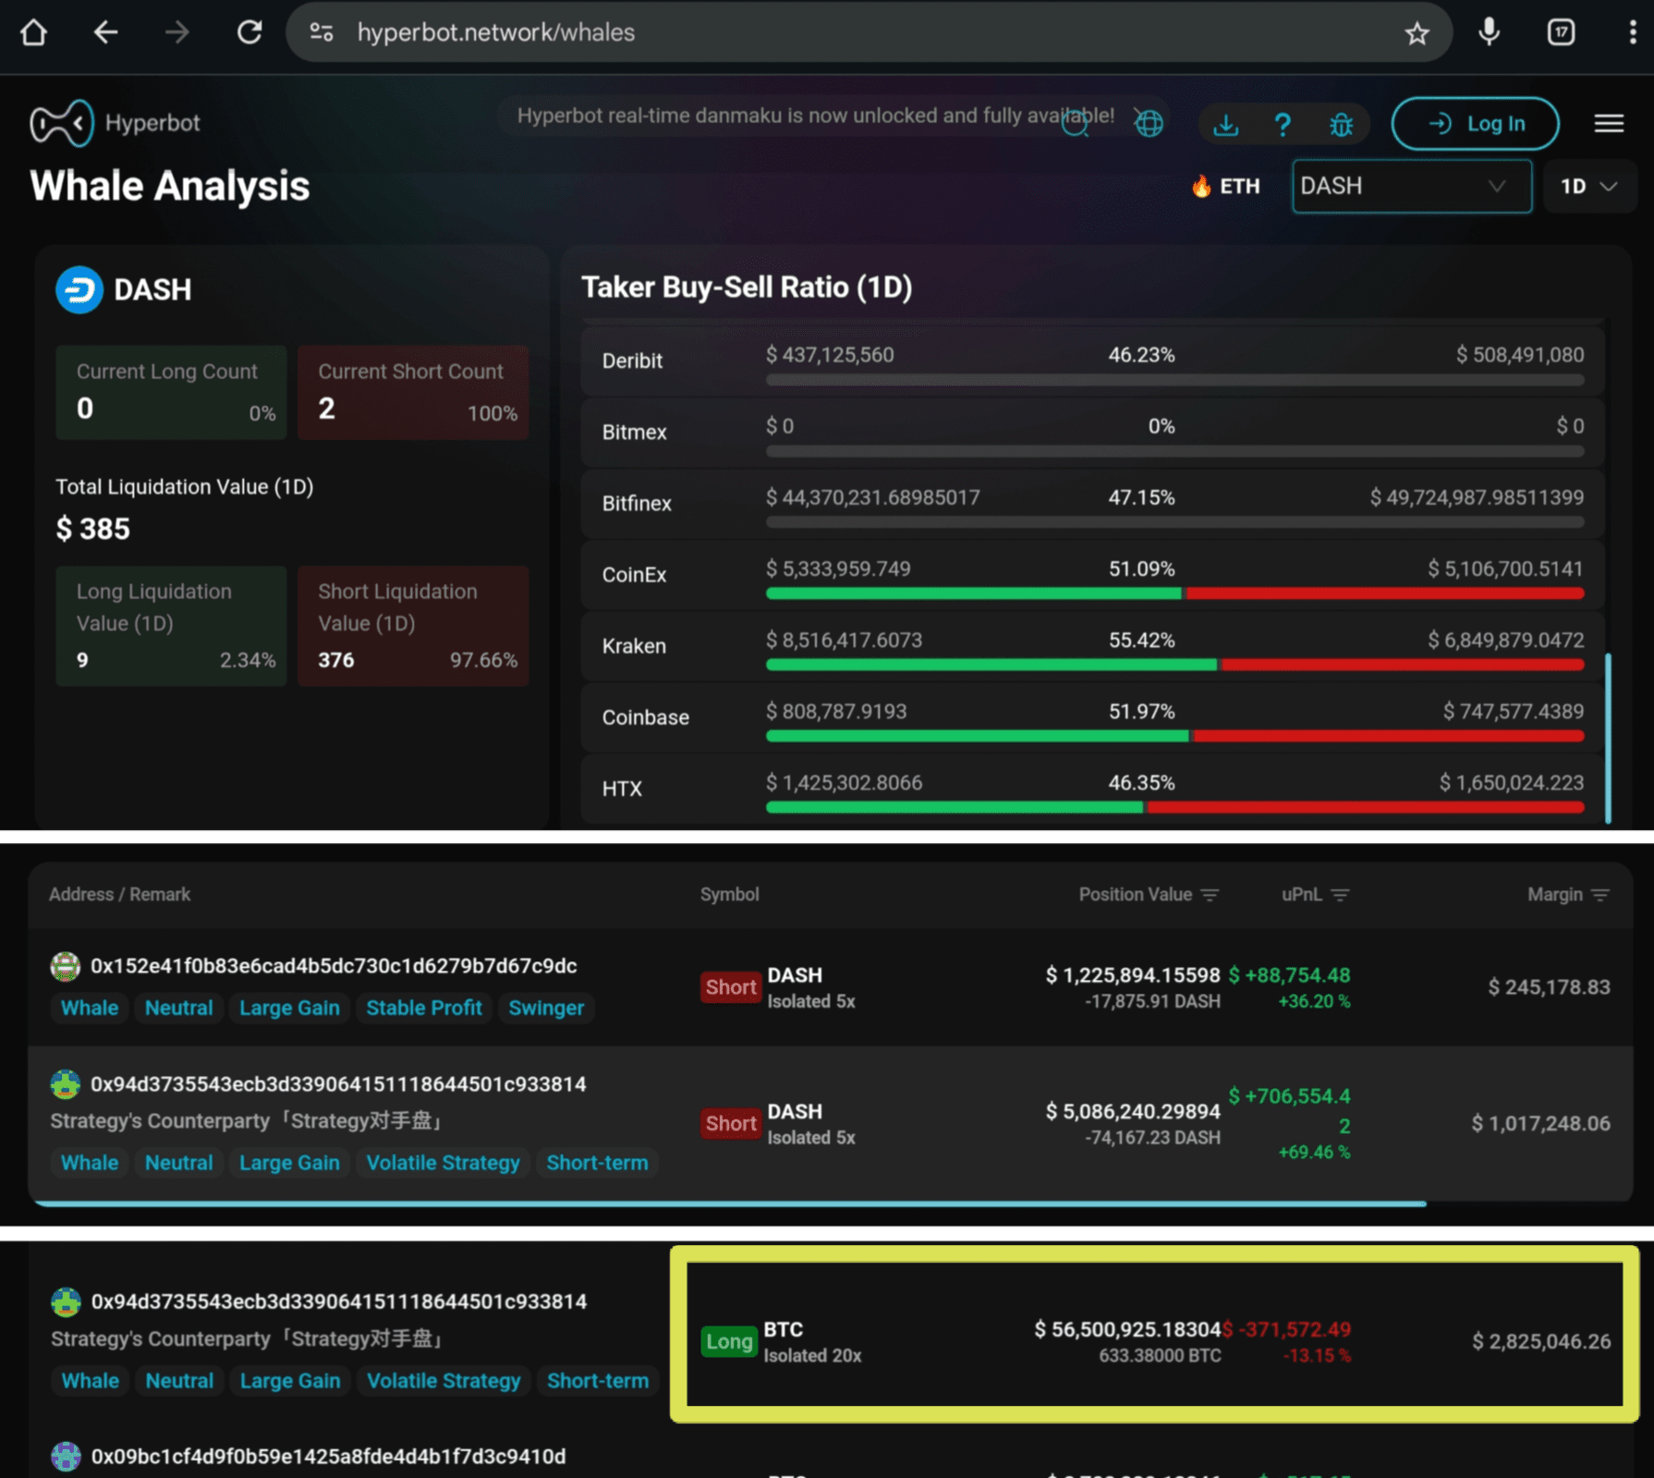Open the 1D timeframe dropdown
The width and height of the screenshot is (1654, 1478).
tap(1588, 187)
